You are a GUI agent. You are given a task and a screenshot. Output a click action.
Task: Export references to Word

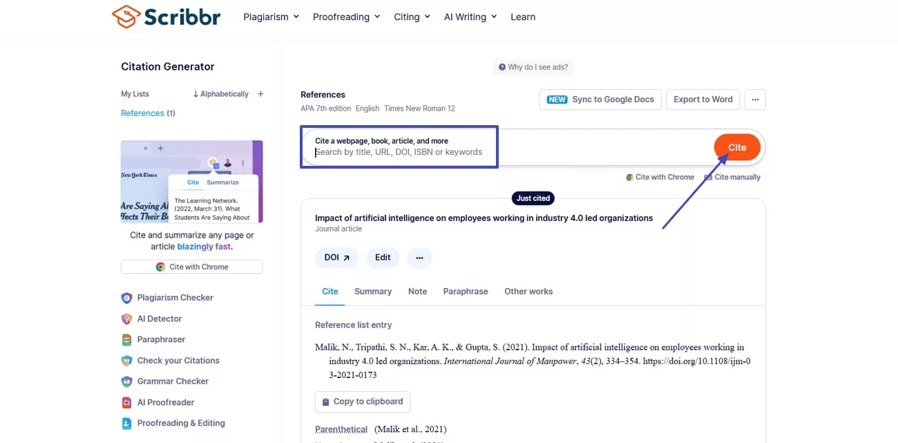(x=703, y=100)
